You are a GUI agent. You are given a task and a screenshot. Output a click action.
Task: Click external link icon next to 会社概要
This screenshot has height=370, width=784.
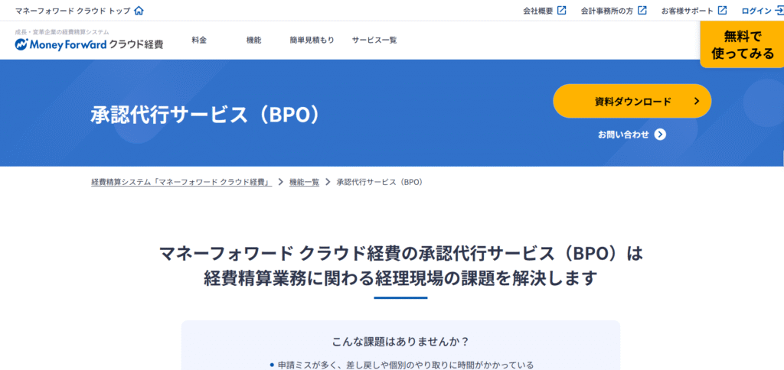tap(561, 11)
